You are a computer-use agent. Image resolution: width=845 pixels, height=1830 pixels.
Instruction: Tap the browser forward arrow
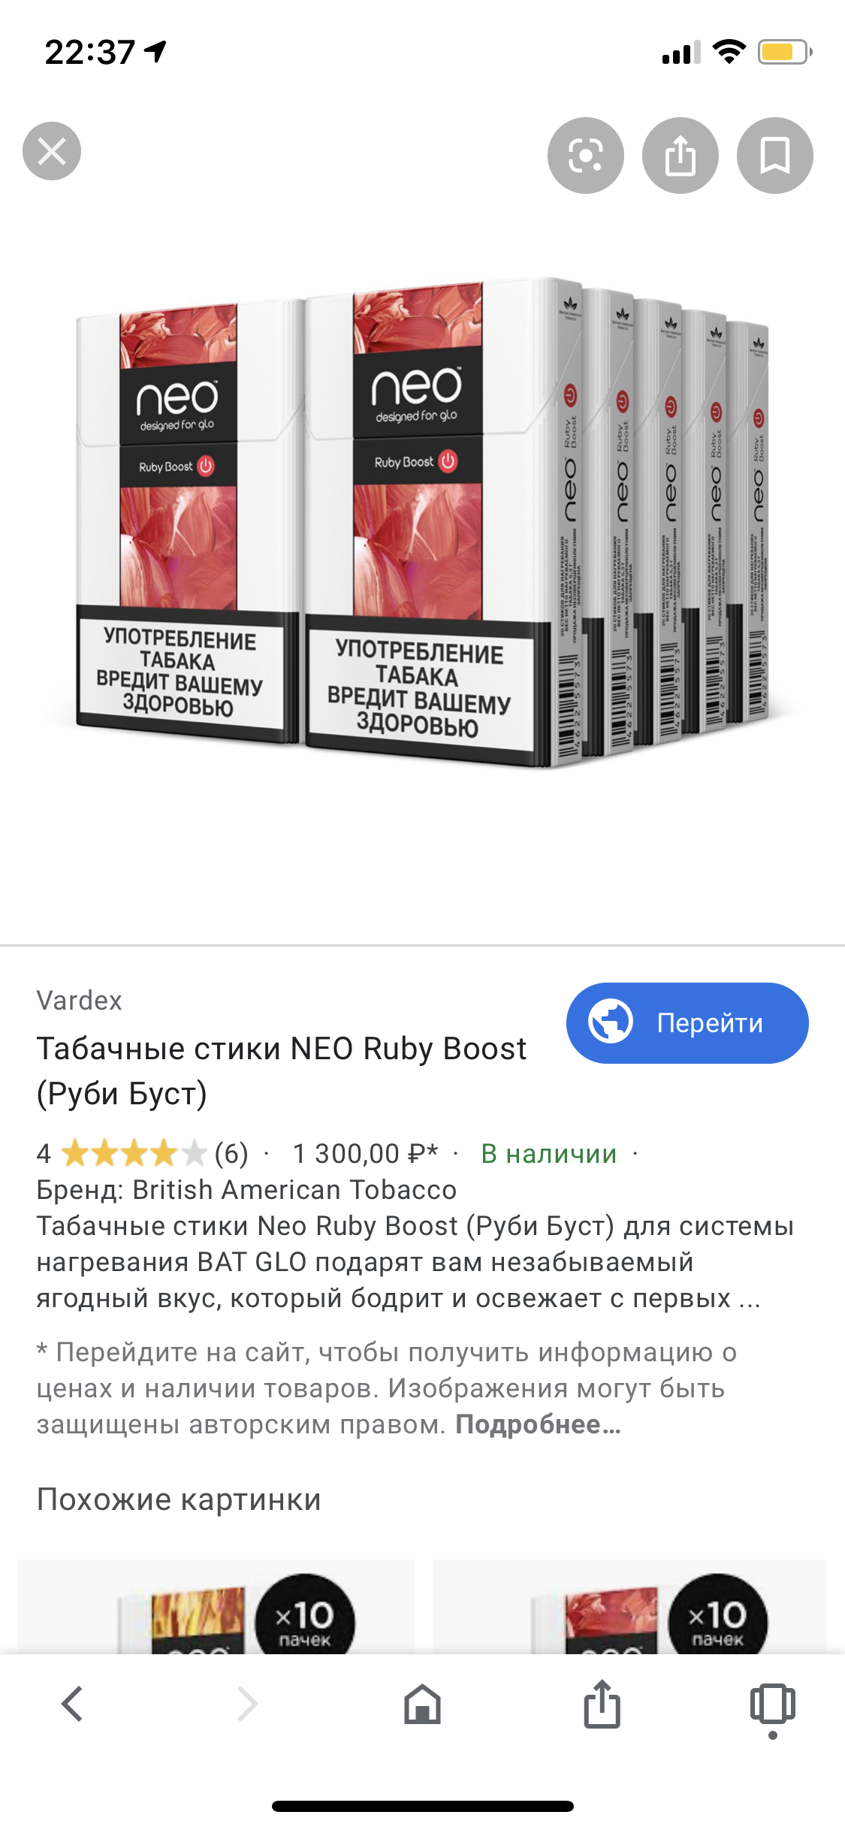(247, 1703)
